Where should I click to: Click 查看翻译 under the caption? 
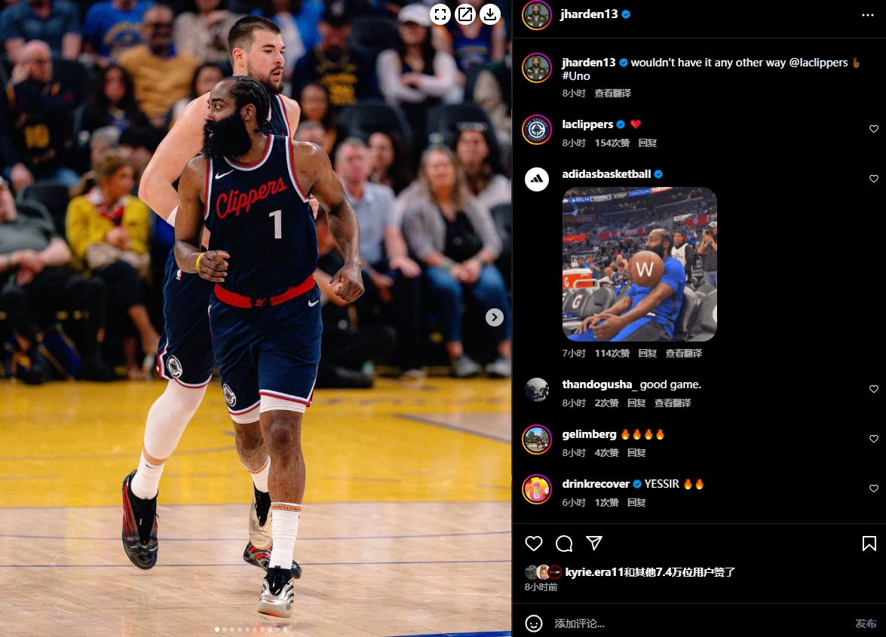612,93
